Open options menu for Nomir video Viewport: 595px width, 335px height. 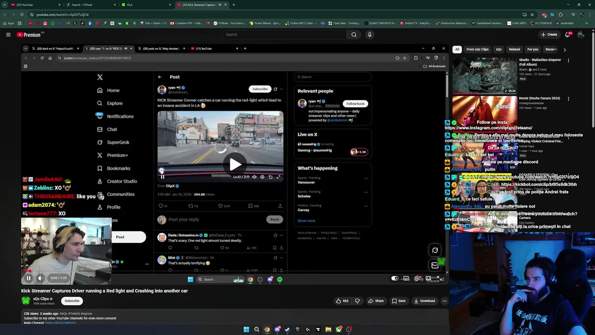click(x=568, y=99)
